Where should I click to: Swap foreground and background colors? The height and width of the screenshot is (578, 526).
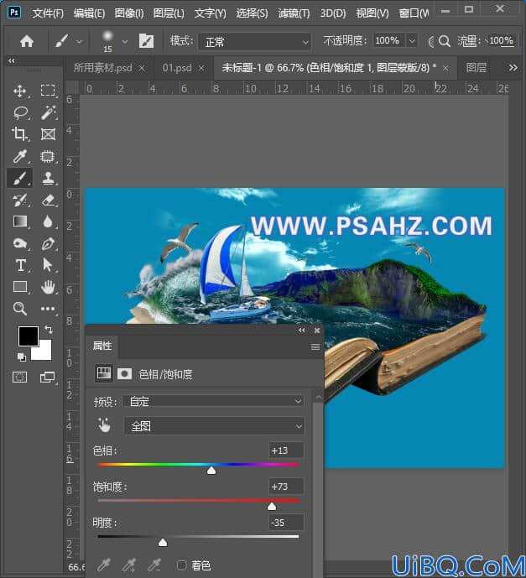pyautogui.click(x=48, y=329)
